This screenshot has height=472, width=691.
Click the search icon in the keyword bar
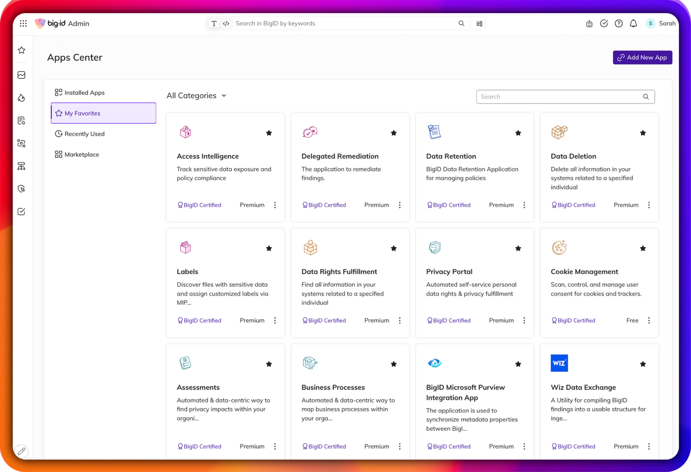(462, 23)
